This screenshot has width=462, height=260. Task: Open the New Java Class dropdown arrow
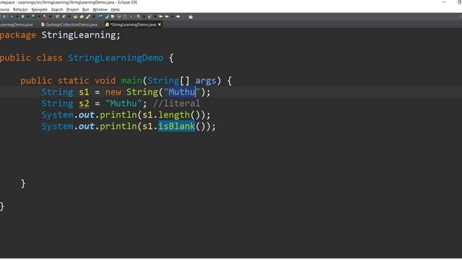[x=69, y=17]
